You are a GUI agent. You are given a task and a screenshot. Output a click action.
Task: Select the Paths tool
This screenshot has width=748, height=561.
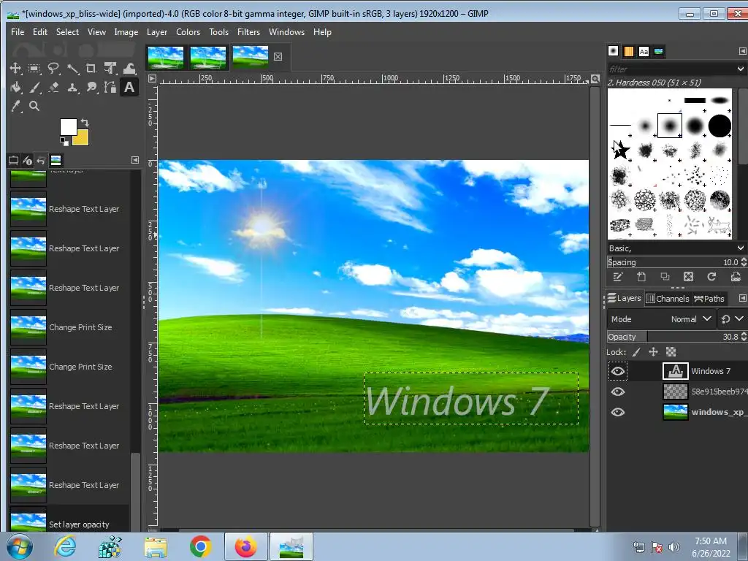pos(110,88)
